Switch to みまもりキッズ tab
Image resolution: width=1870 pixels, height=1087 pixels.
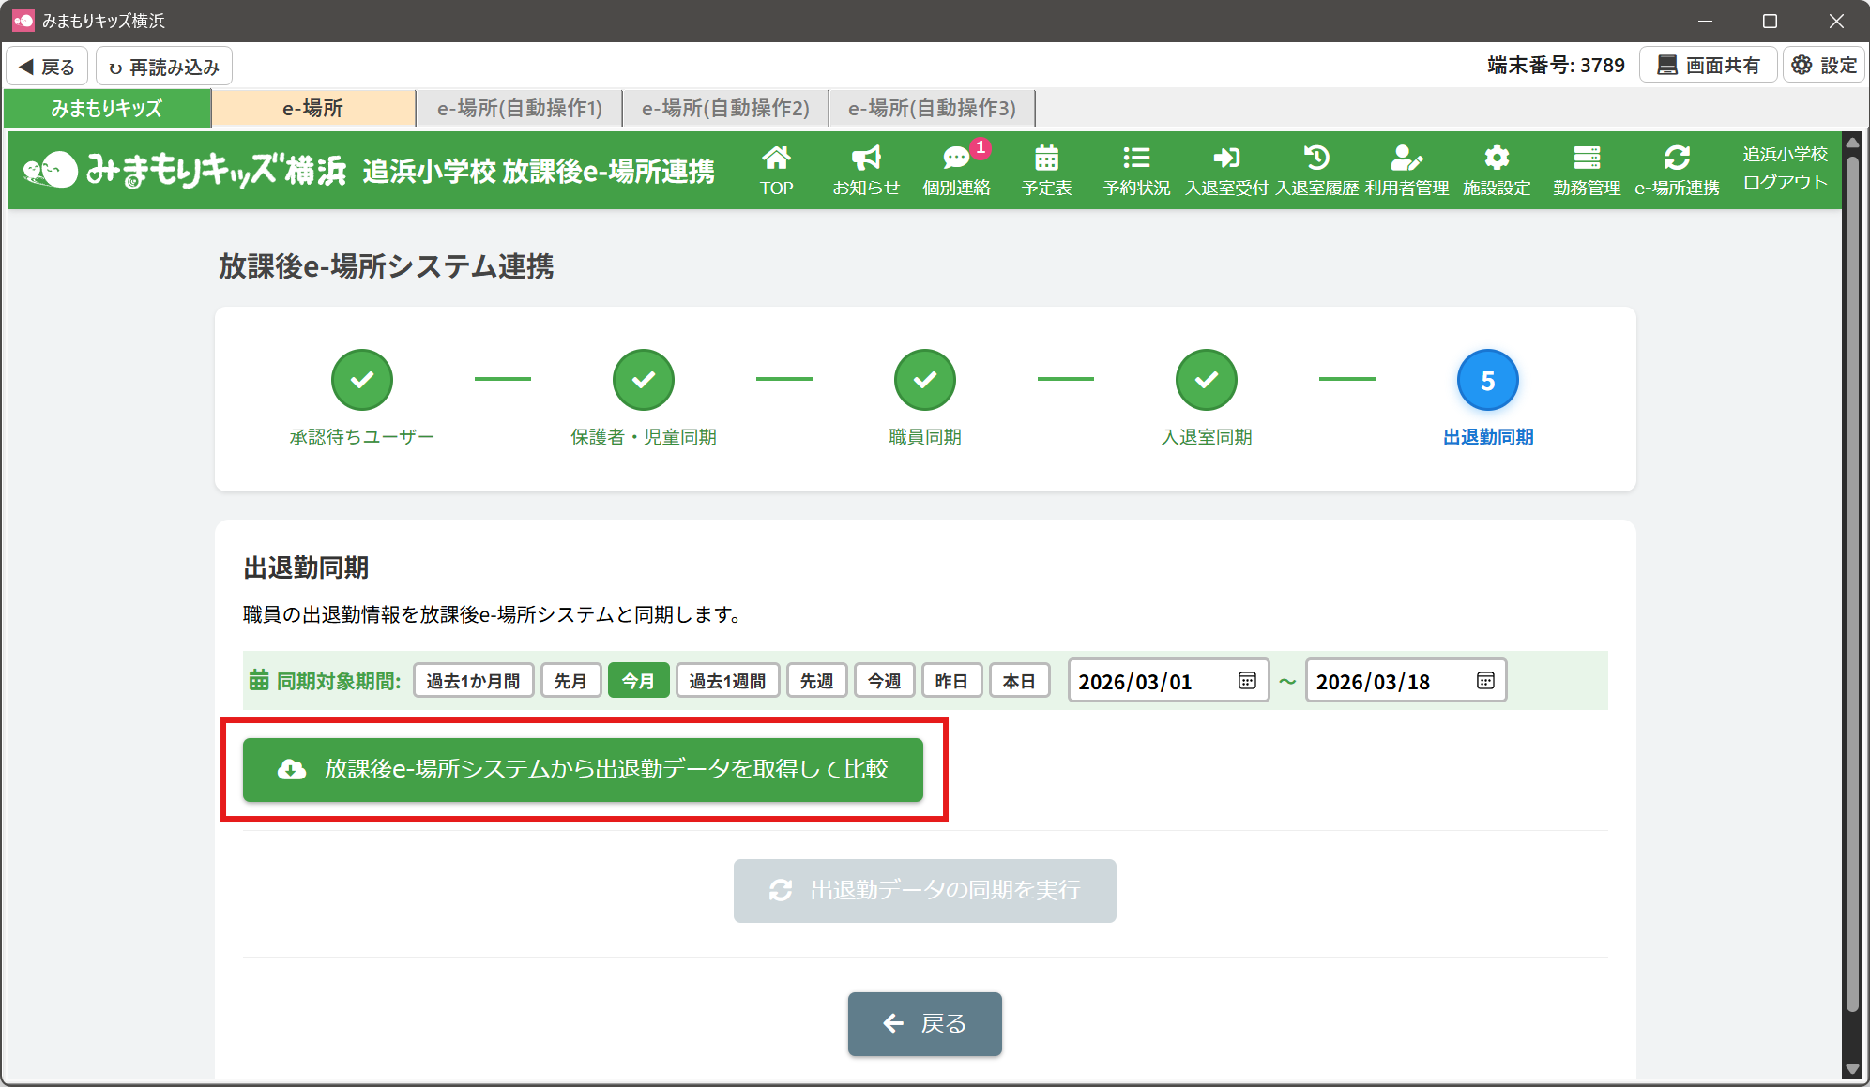[107, 109]
